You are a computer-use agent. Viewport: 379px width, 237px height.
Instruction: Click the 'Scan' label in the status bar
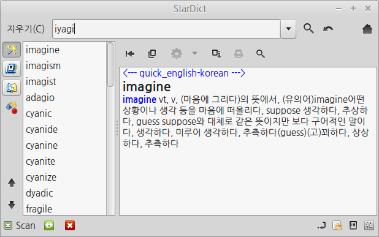click(x=26, y=225)
